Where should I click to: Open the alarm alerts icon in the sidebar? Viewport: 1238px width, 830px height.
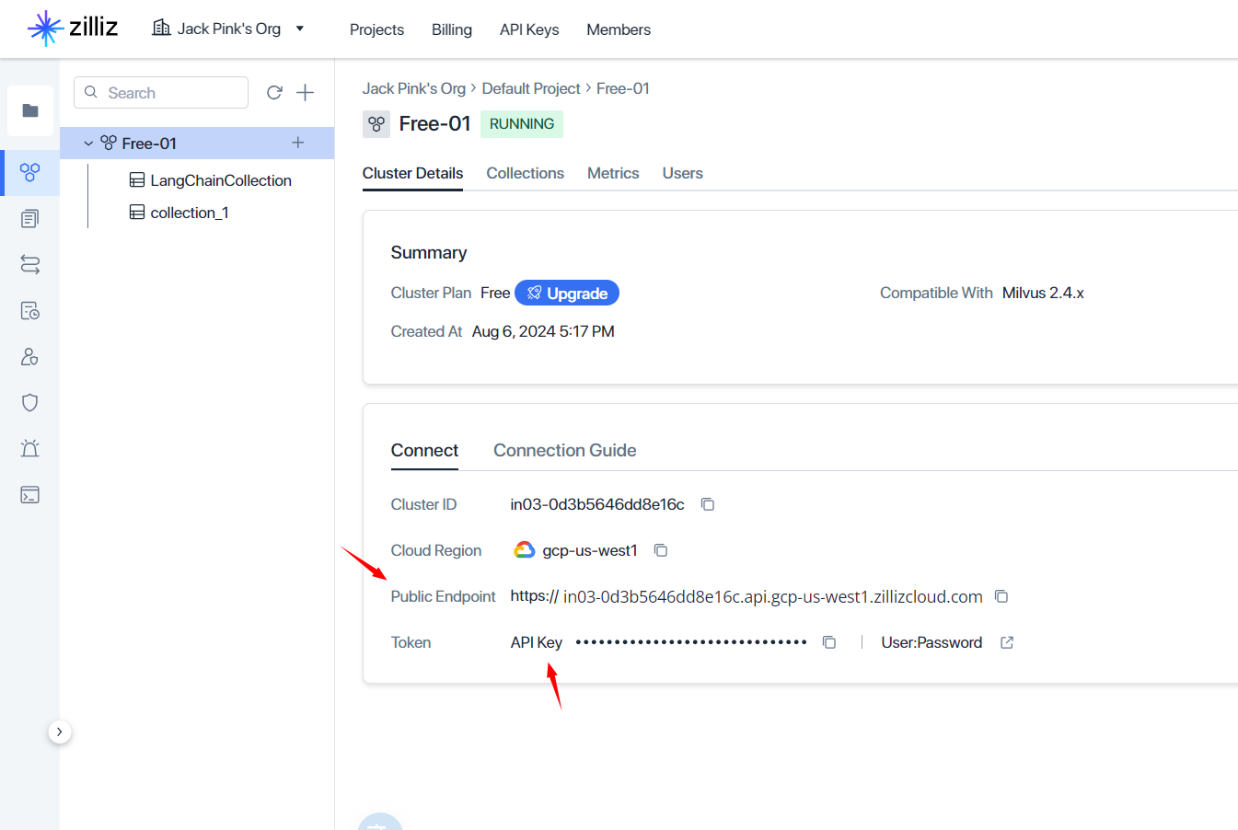30,449
